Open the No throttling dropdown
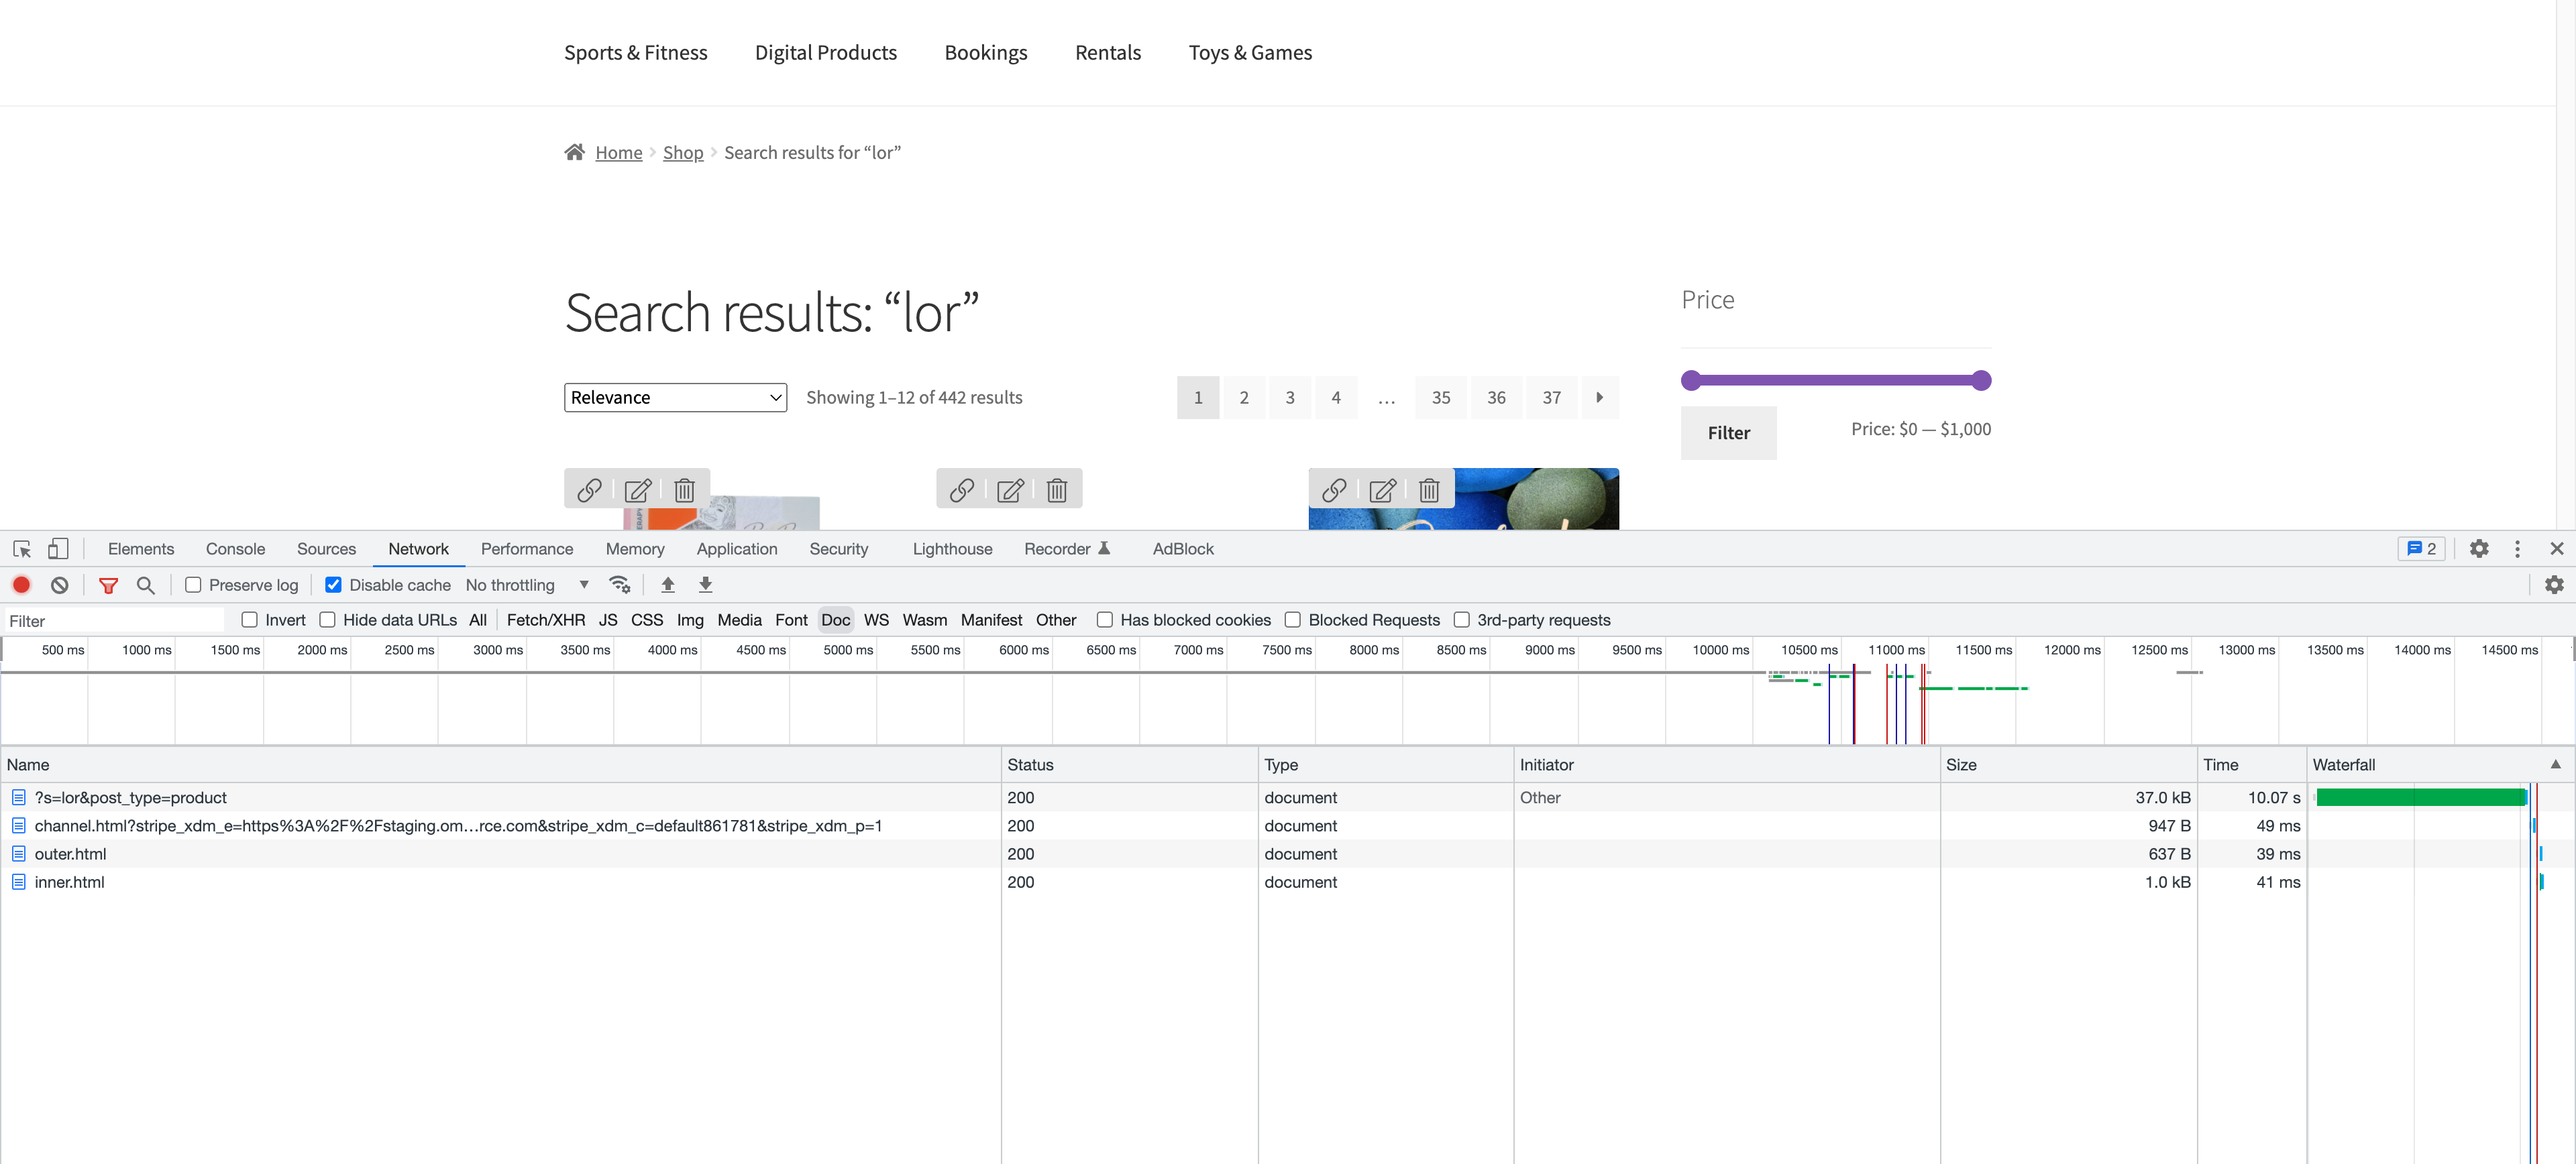 (x=527, y=585)
